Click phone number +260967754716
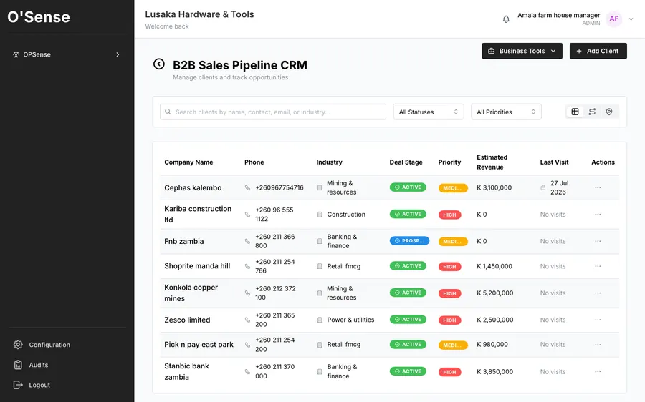Screen dimensions: 645x402 (279, 187)
